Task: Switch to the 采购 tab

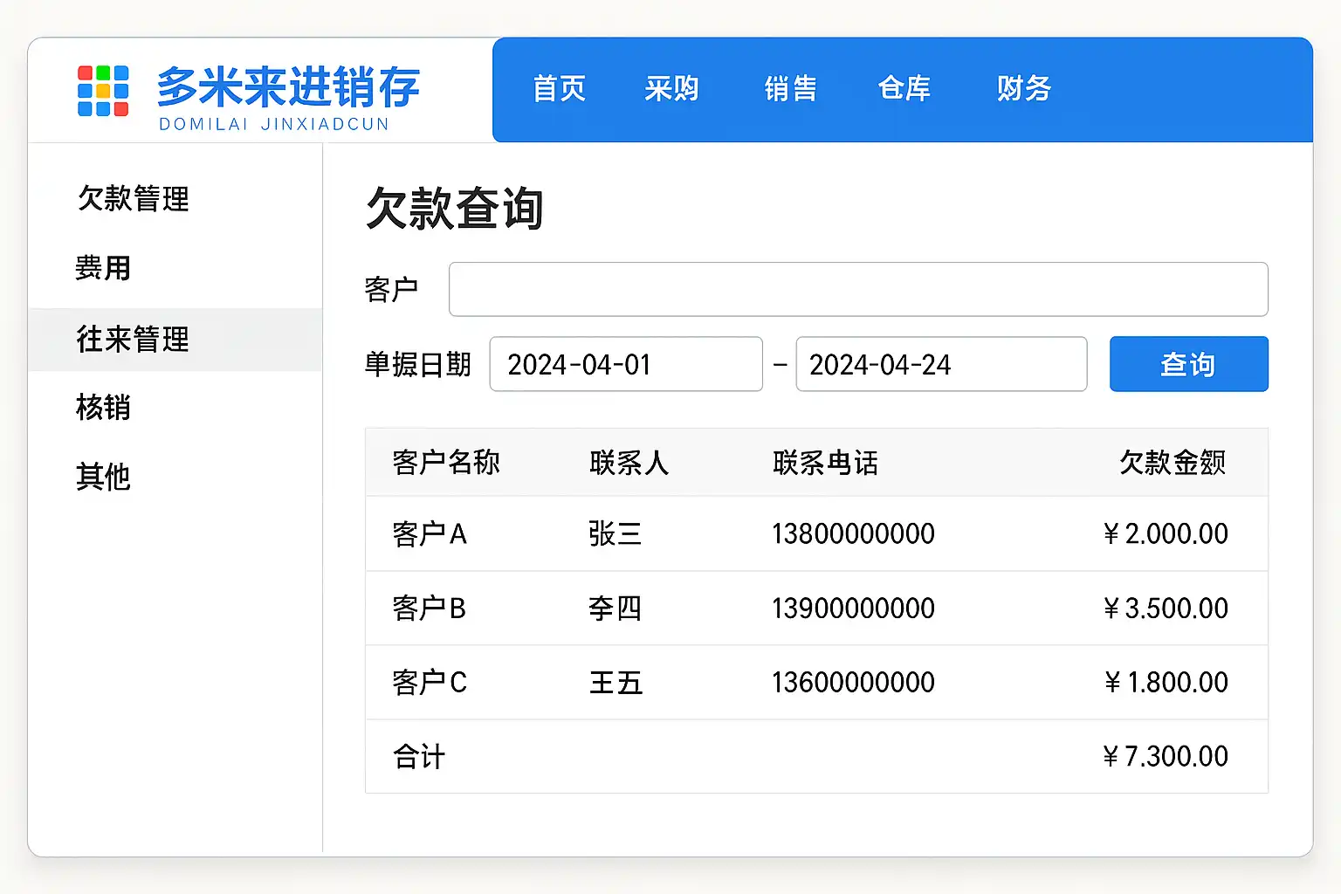Action: click(x=671, y=89)
